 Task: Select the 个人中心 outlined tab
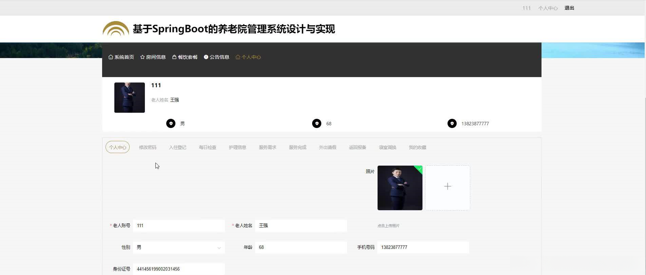[x=117, y=147]
